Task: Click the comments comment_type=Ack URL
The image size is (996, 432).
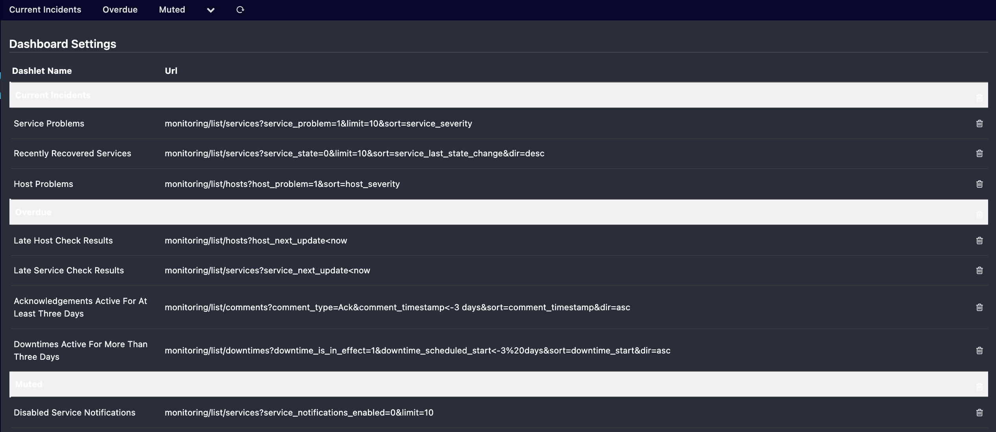Action: coord(397,307)
